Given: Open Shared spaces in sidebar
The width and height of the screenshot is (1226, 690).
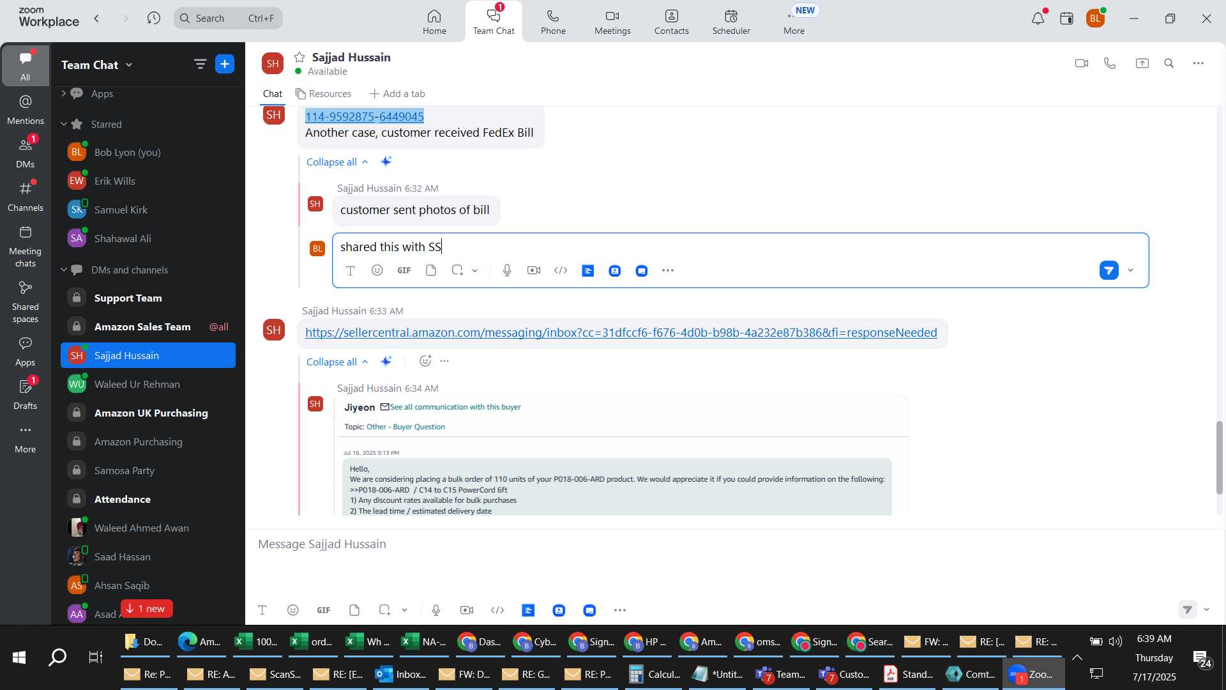Looking at the screenshot, I should tap(26, 302).
